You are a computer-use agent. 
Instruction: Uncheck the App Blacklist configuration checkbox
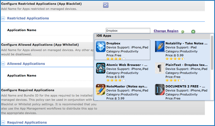click(x=106, y=5)
